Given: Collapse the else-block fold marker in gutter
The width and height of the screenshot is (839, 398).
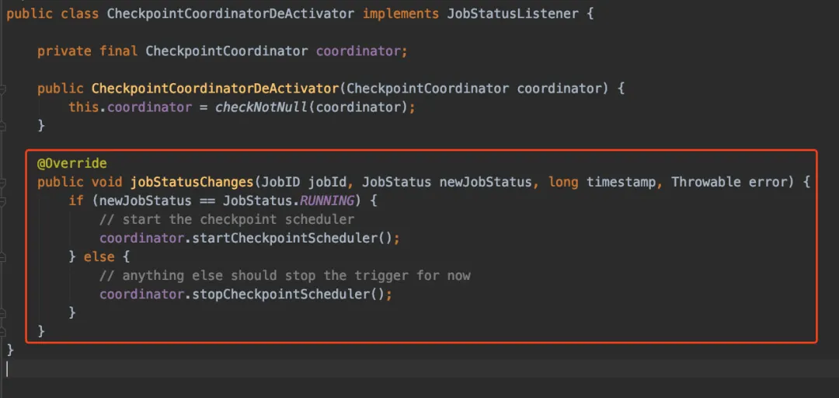Looking at the screenshot, I should tap(2, 257).
